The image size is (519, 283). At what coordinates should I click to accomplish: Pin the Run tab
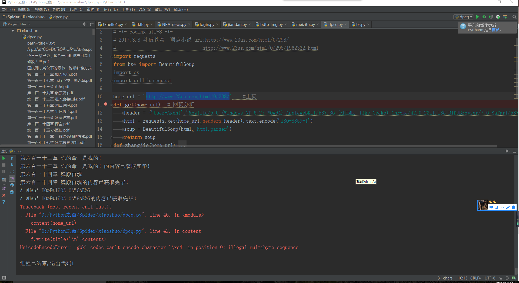click(x=4, y=188)
